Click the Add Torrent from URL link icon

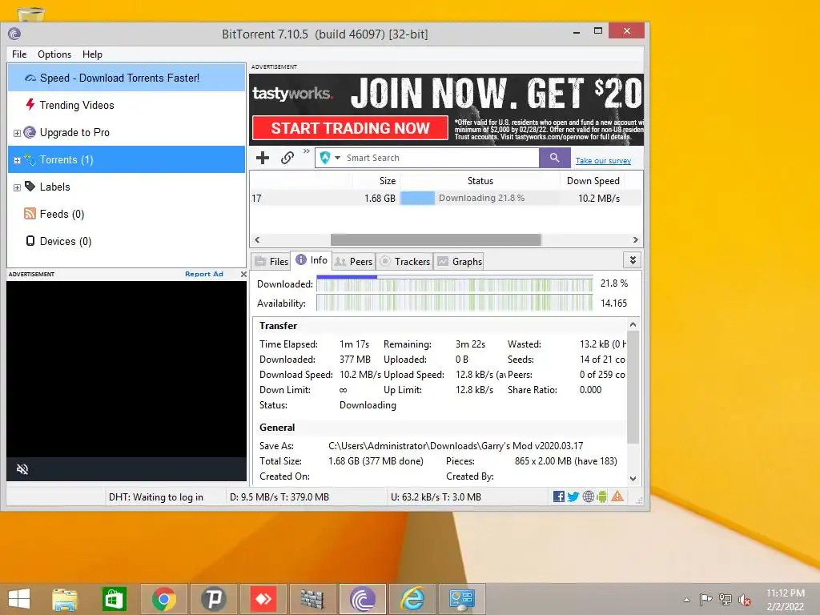[x=287, y=158]
